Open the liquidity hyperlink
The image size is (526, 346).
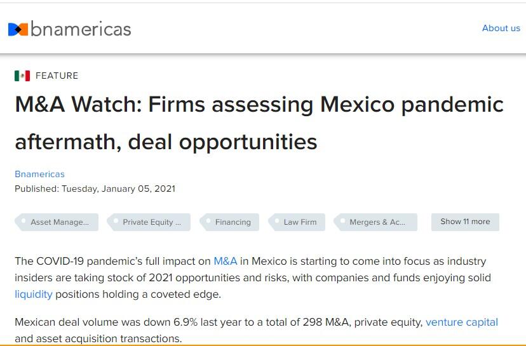(33, 295)
